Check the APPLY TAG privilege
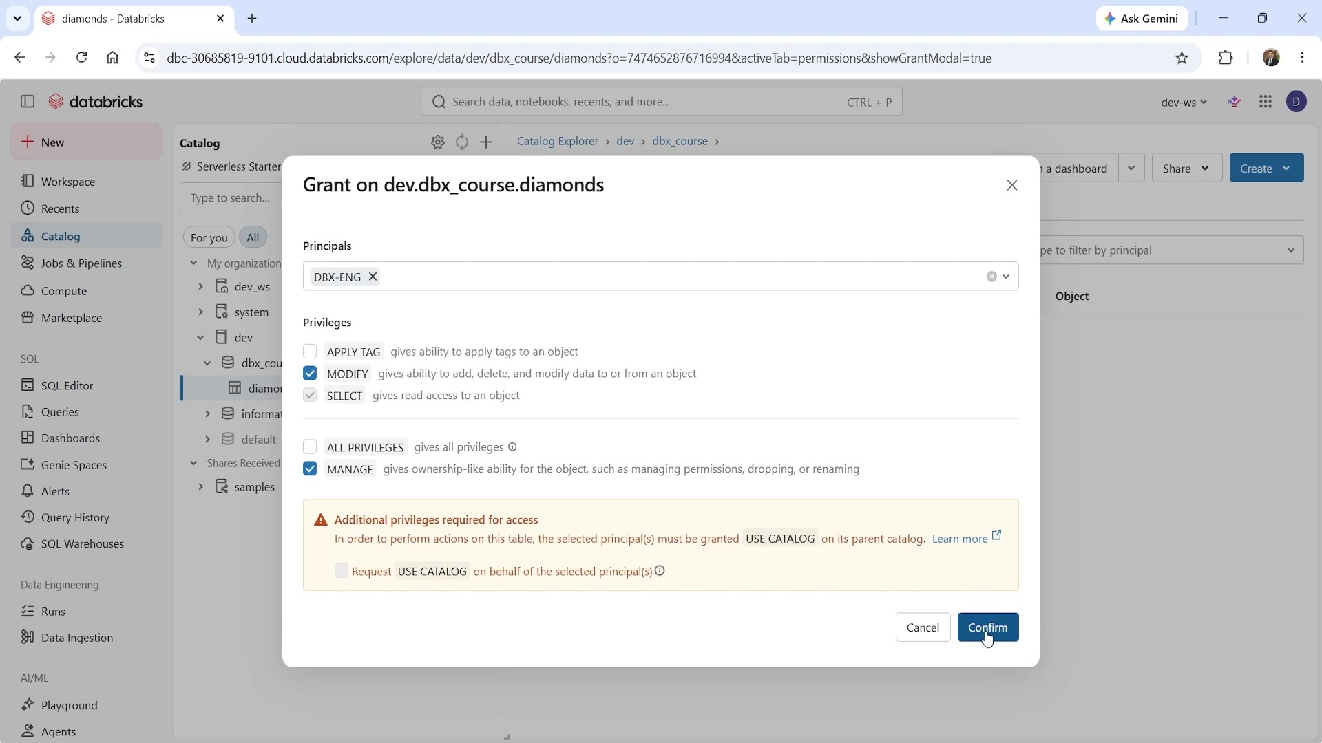Screen dimensions: 1322x743 click(310, 352)
